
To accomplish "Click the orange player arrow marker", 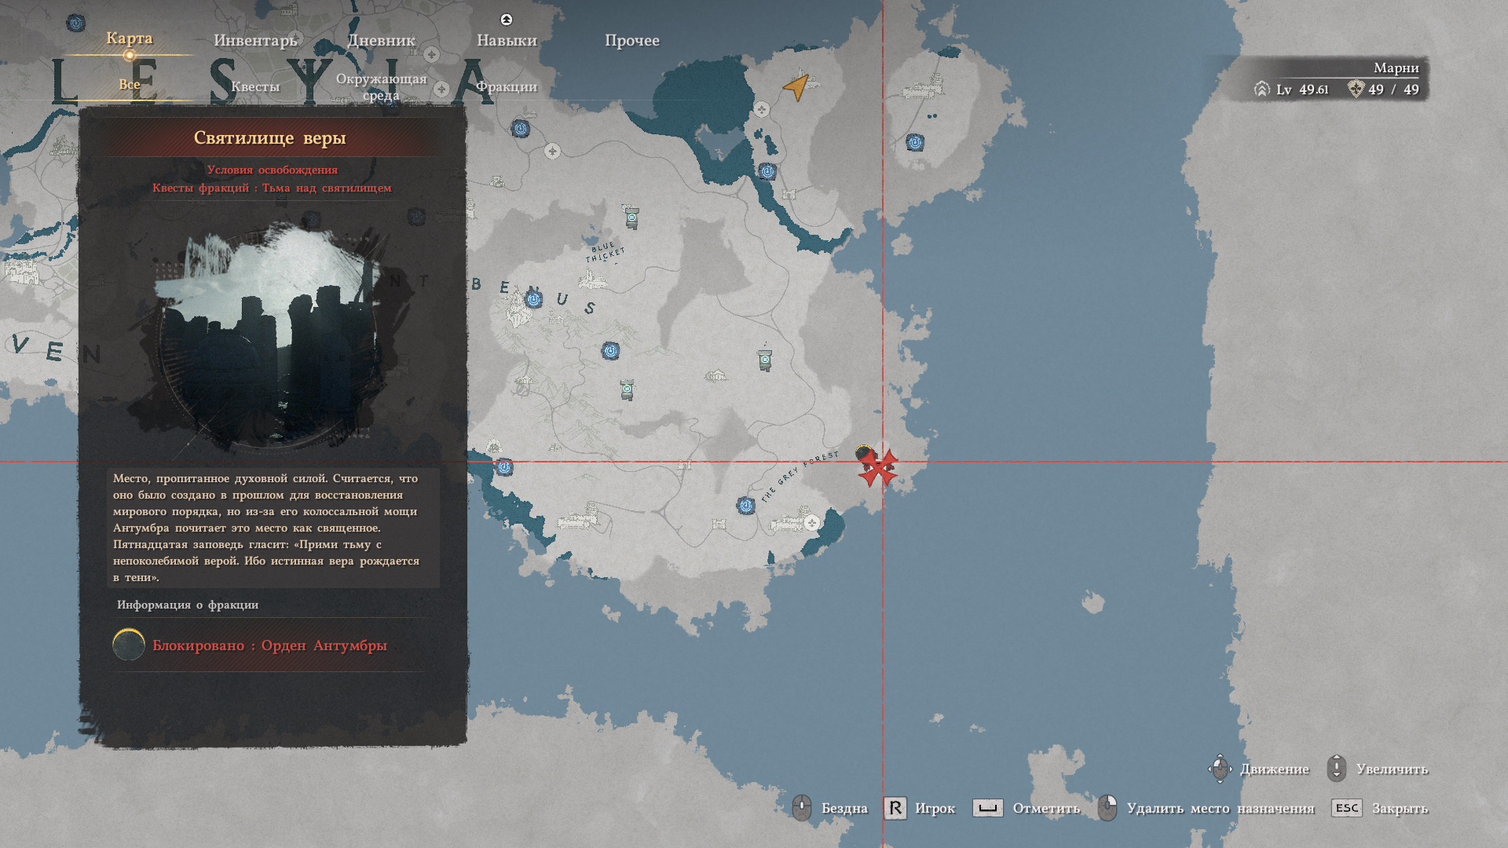I will tap(796, 86).
